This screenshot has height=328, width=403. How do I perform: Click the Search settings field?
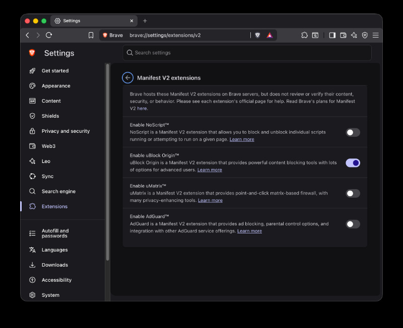(247, 53)
